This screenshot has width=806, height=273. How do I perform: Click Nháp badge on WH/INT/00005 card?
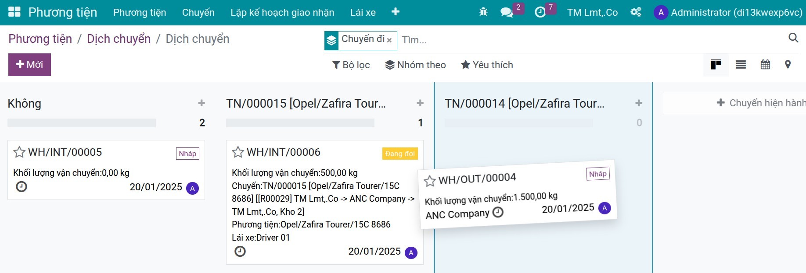pos(187,154)
